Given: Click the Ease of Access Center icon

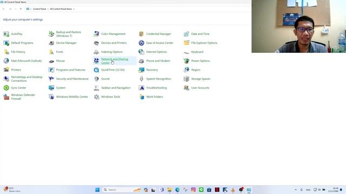Looking at the screenshot, I should [142, 43].
